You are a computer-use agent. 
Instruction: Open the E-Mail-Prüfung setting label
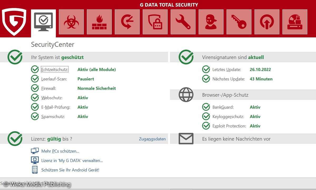tap(56, 107)
